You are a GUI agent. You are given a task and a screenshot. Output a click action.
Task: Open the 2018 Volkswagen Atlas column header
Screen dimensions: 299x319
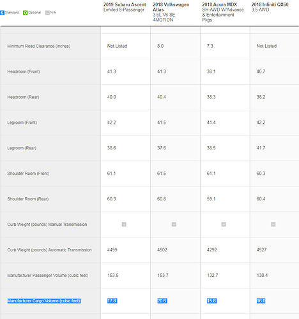coord(171,12)
